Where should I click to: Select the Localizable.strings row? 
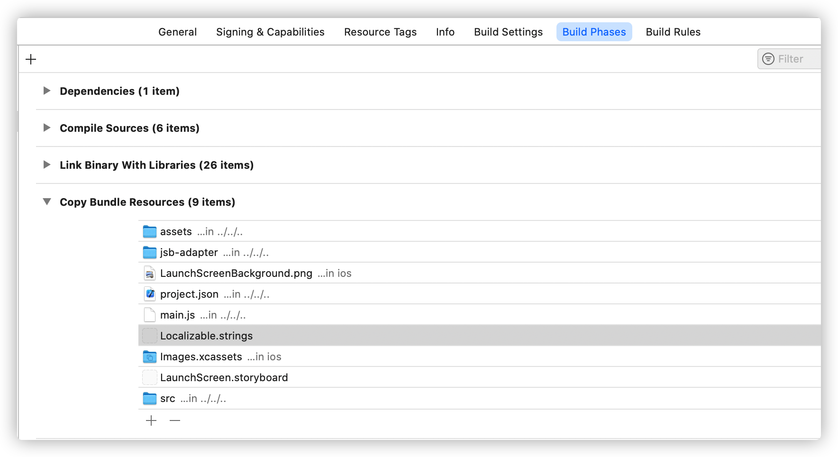(x=207, y=336)
